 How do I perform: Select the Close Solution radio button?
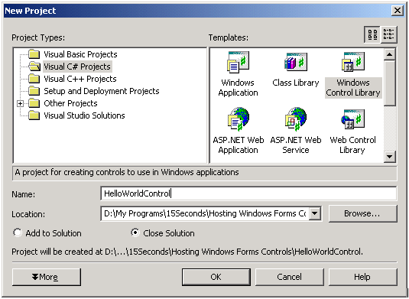pos(135,232)
